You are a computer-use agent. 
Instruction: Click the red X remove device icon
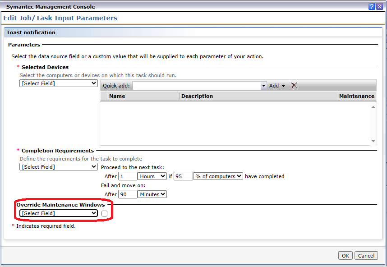(x=295, y=86)
